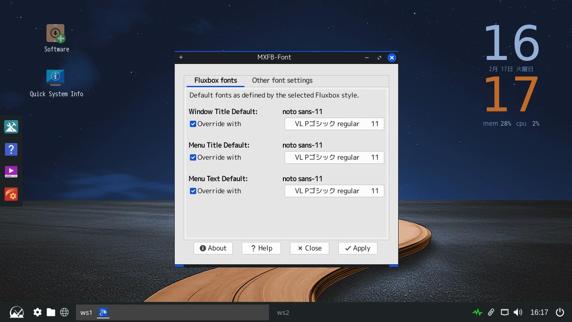572x322 pixels.
Task: Open Menu Text font chooser
Action: (x=334, y=191)
